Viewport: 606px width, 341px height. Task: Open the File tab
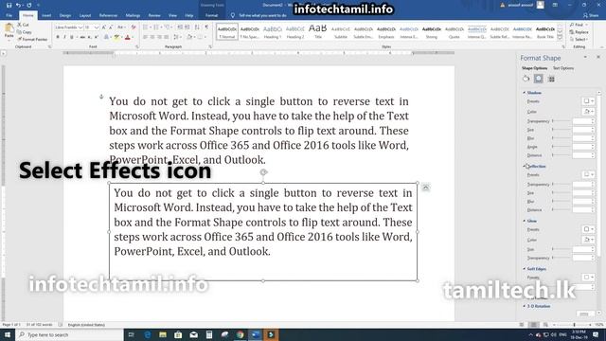[x=9, y=15]
